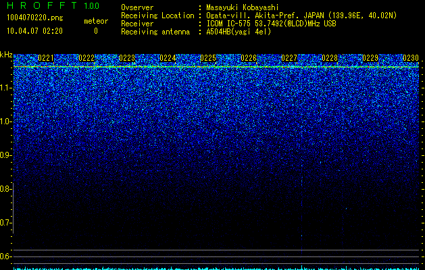Click the 0.9 kHz axis label
The image size is (425, 270).
5,155
